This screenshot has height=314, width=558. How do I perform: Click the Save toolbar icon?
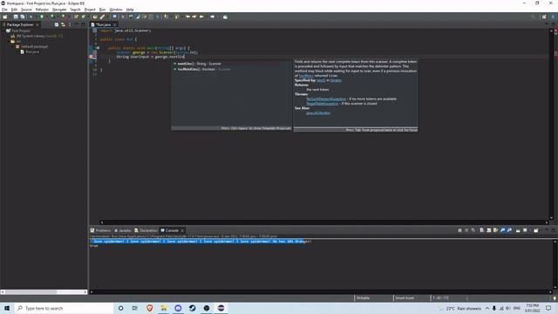pos(16,17)
